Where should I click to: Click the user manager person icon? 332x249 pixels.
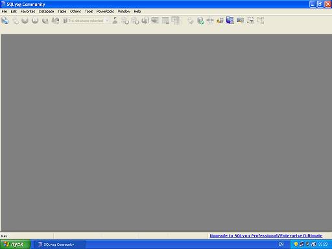point(115,21)
